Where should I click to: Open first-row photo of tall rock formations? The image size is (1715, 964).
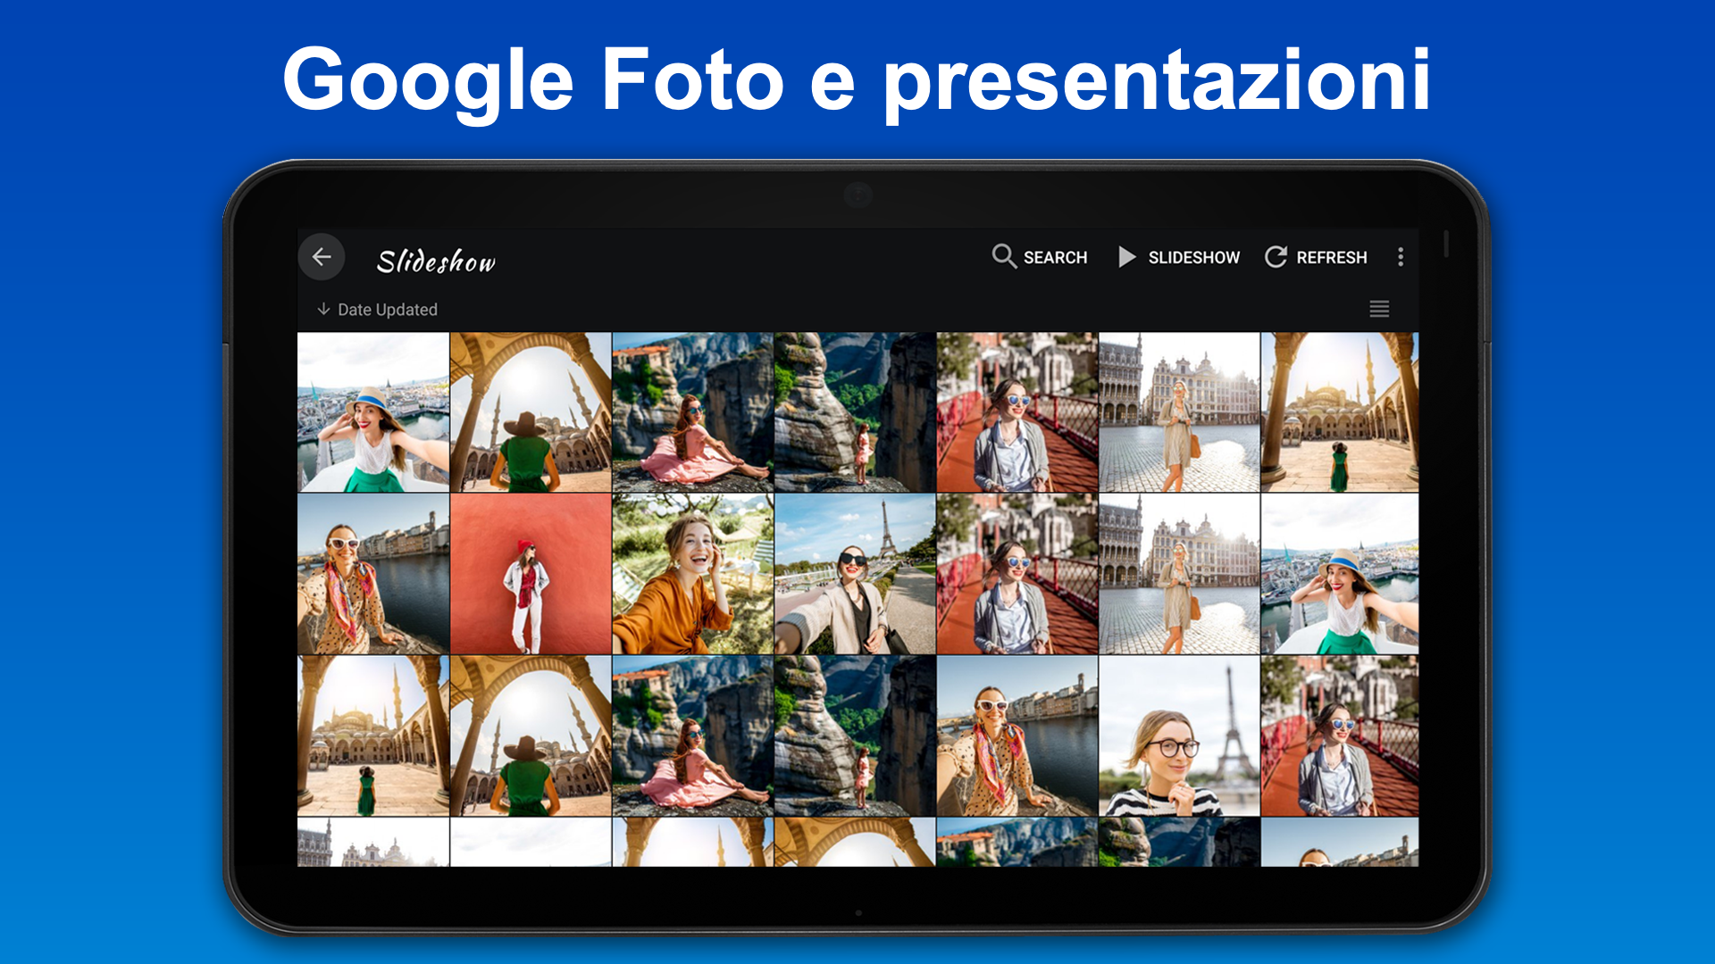tap(855, 412)
